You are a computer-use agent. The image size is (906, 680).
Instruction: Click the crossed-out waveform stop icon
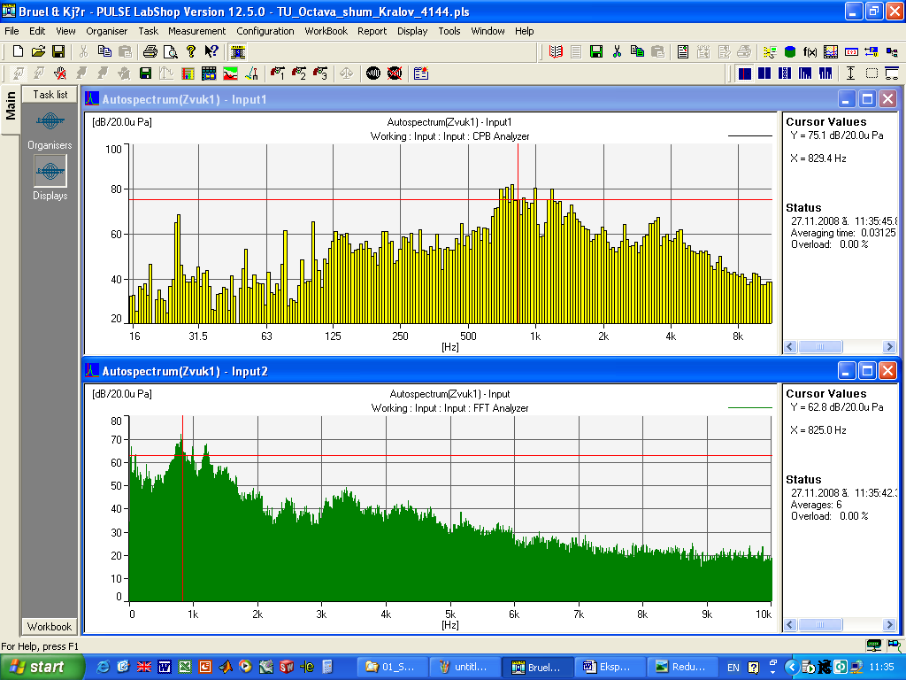395,73
